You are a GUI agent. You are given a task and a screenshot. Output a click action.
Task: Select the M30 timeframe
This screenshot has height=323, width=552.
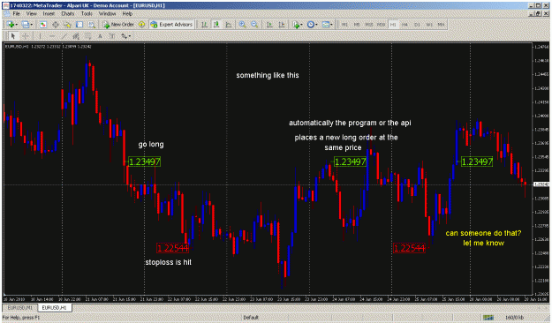[381, 25]
